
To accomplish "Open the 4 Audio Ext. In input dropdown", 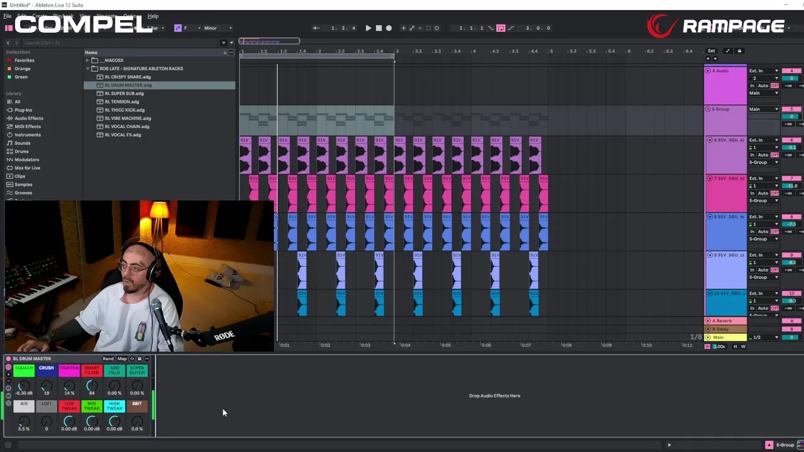I will [x=764, y=71].
